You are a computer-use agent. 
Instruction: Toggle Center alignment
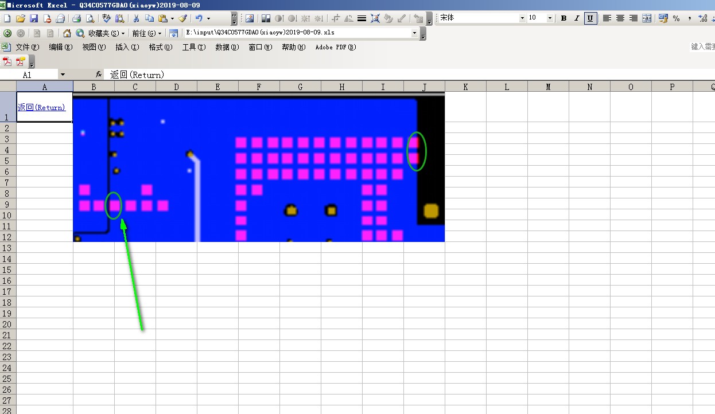[620, 18]
